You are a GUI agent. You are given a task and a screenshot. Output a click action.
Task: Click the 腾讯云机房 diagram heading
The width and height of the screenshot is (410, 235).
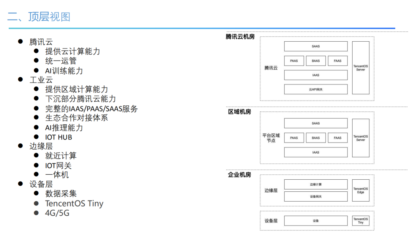pyautogui.click(x=240, y=36)
